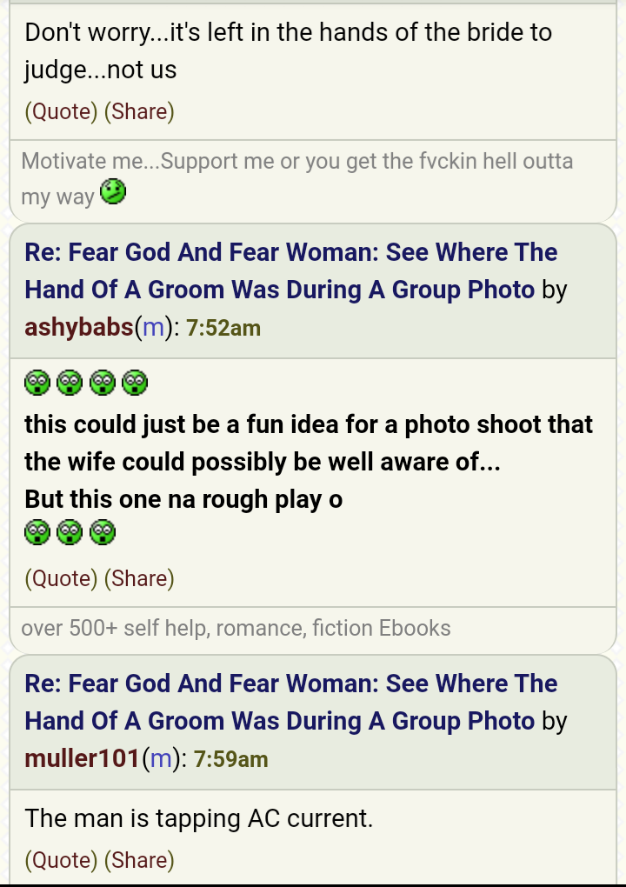Click the first shocked emoji in bottom row
626x887 pixels.
click(37, 532)
